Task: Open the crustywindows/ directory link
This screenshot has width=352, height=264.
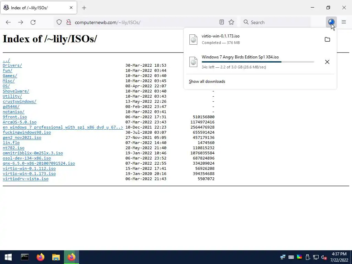Action: point(20,101)
